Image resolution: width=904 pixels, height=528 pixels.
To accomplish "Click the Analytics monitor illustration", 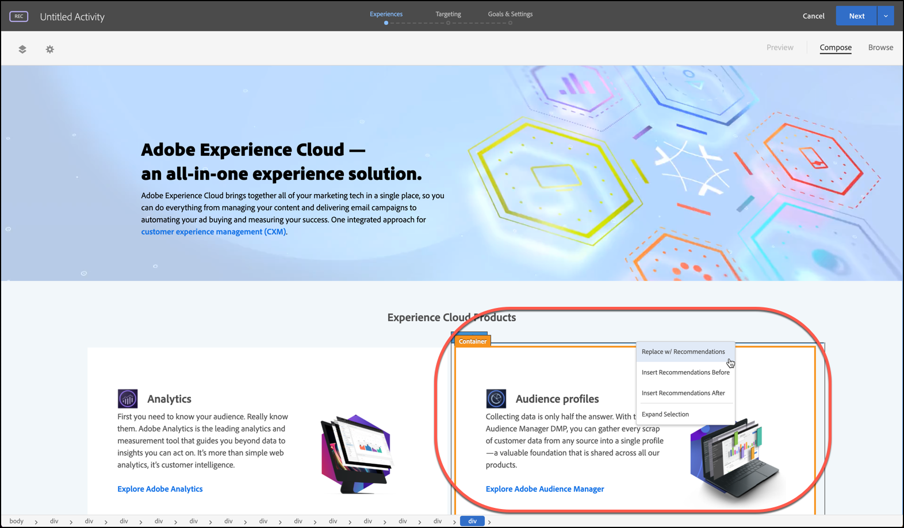I will [357, 454].
